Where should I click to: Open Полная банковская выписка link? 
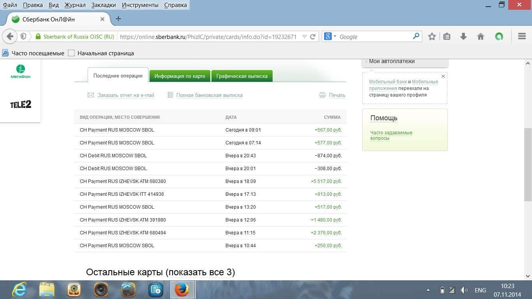(x=209, y=95)
